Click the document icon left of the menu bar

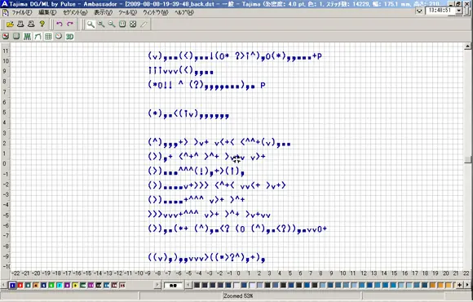click(5, 13)
